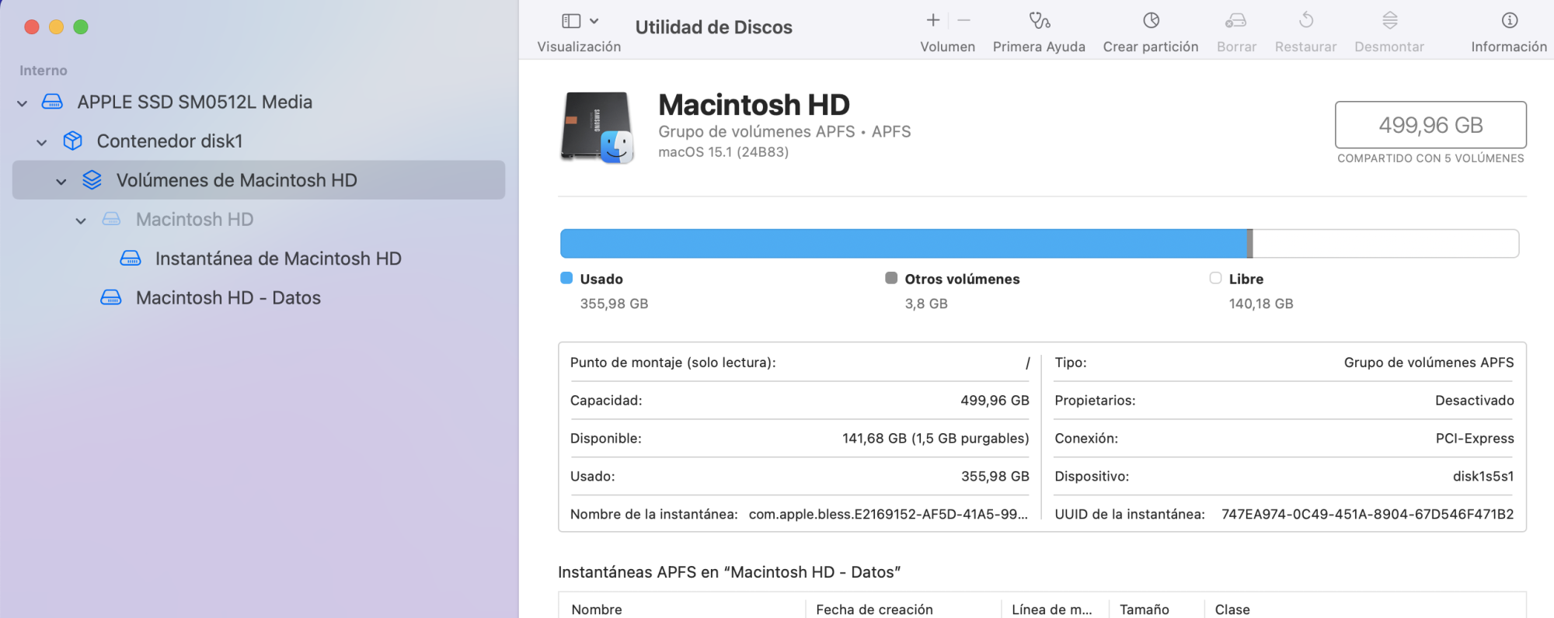Select the greyed Macintosh HD volume
Image resolution: width=1554 pixels, height=618 pixels.
[x=195, y=219]
